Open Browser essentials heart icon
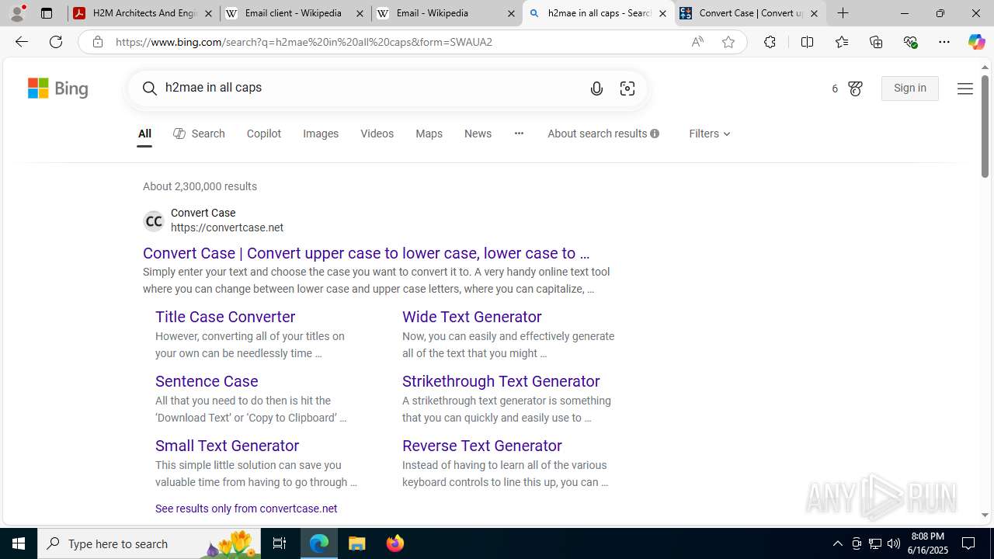 point(910,42)
